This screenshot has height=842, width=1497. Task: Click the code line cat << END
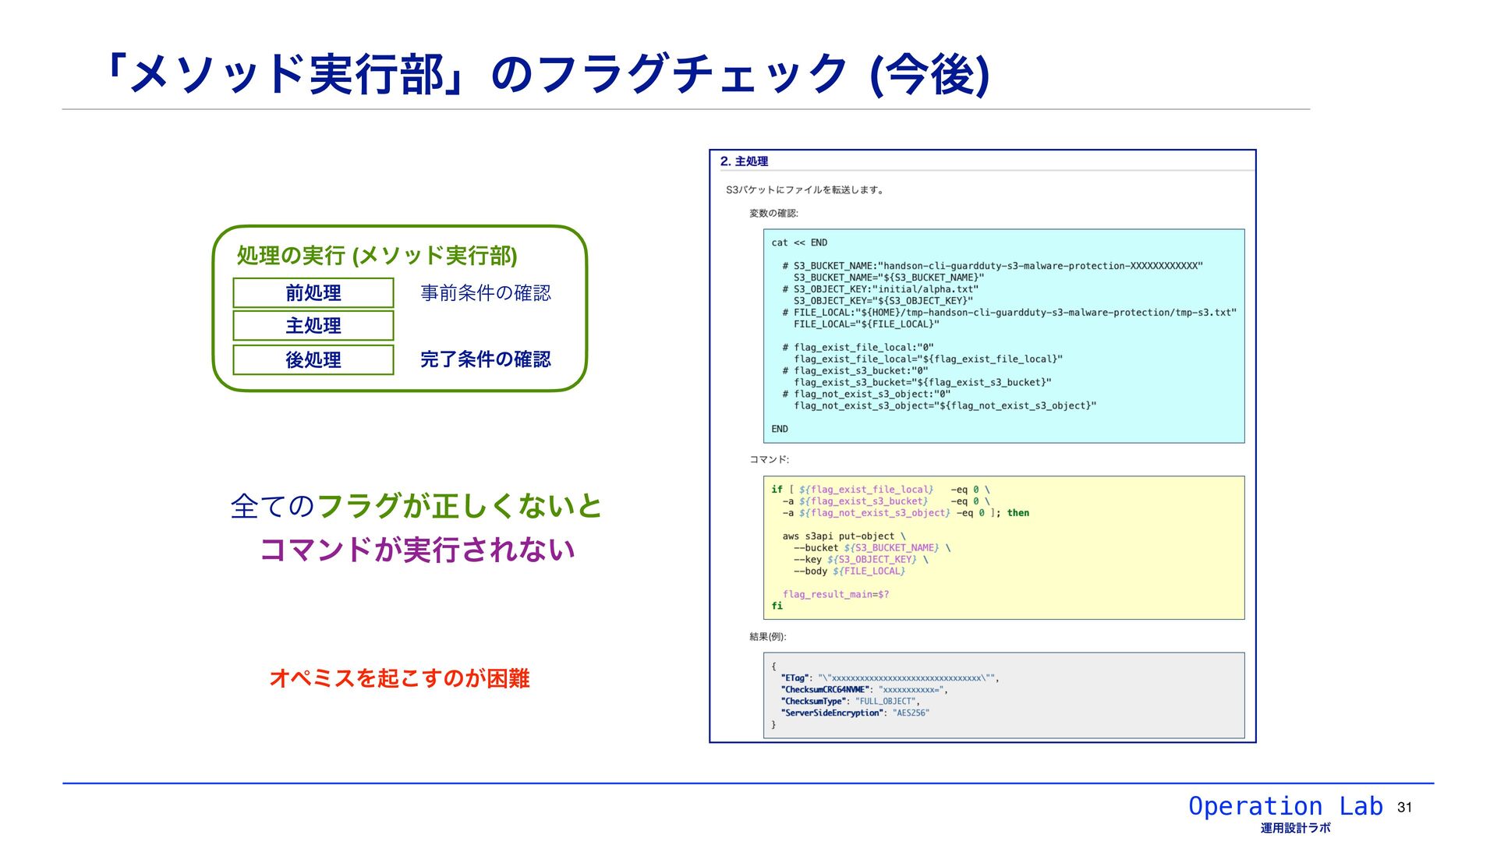799,242
